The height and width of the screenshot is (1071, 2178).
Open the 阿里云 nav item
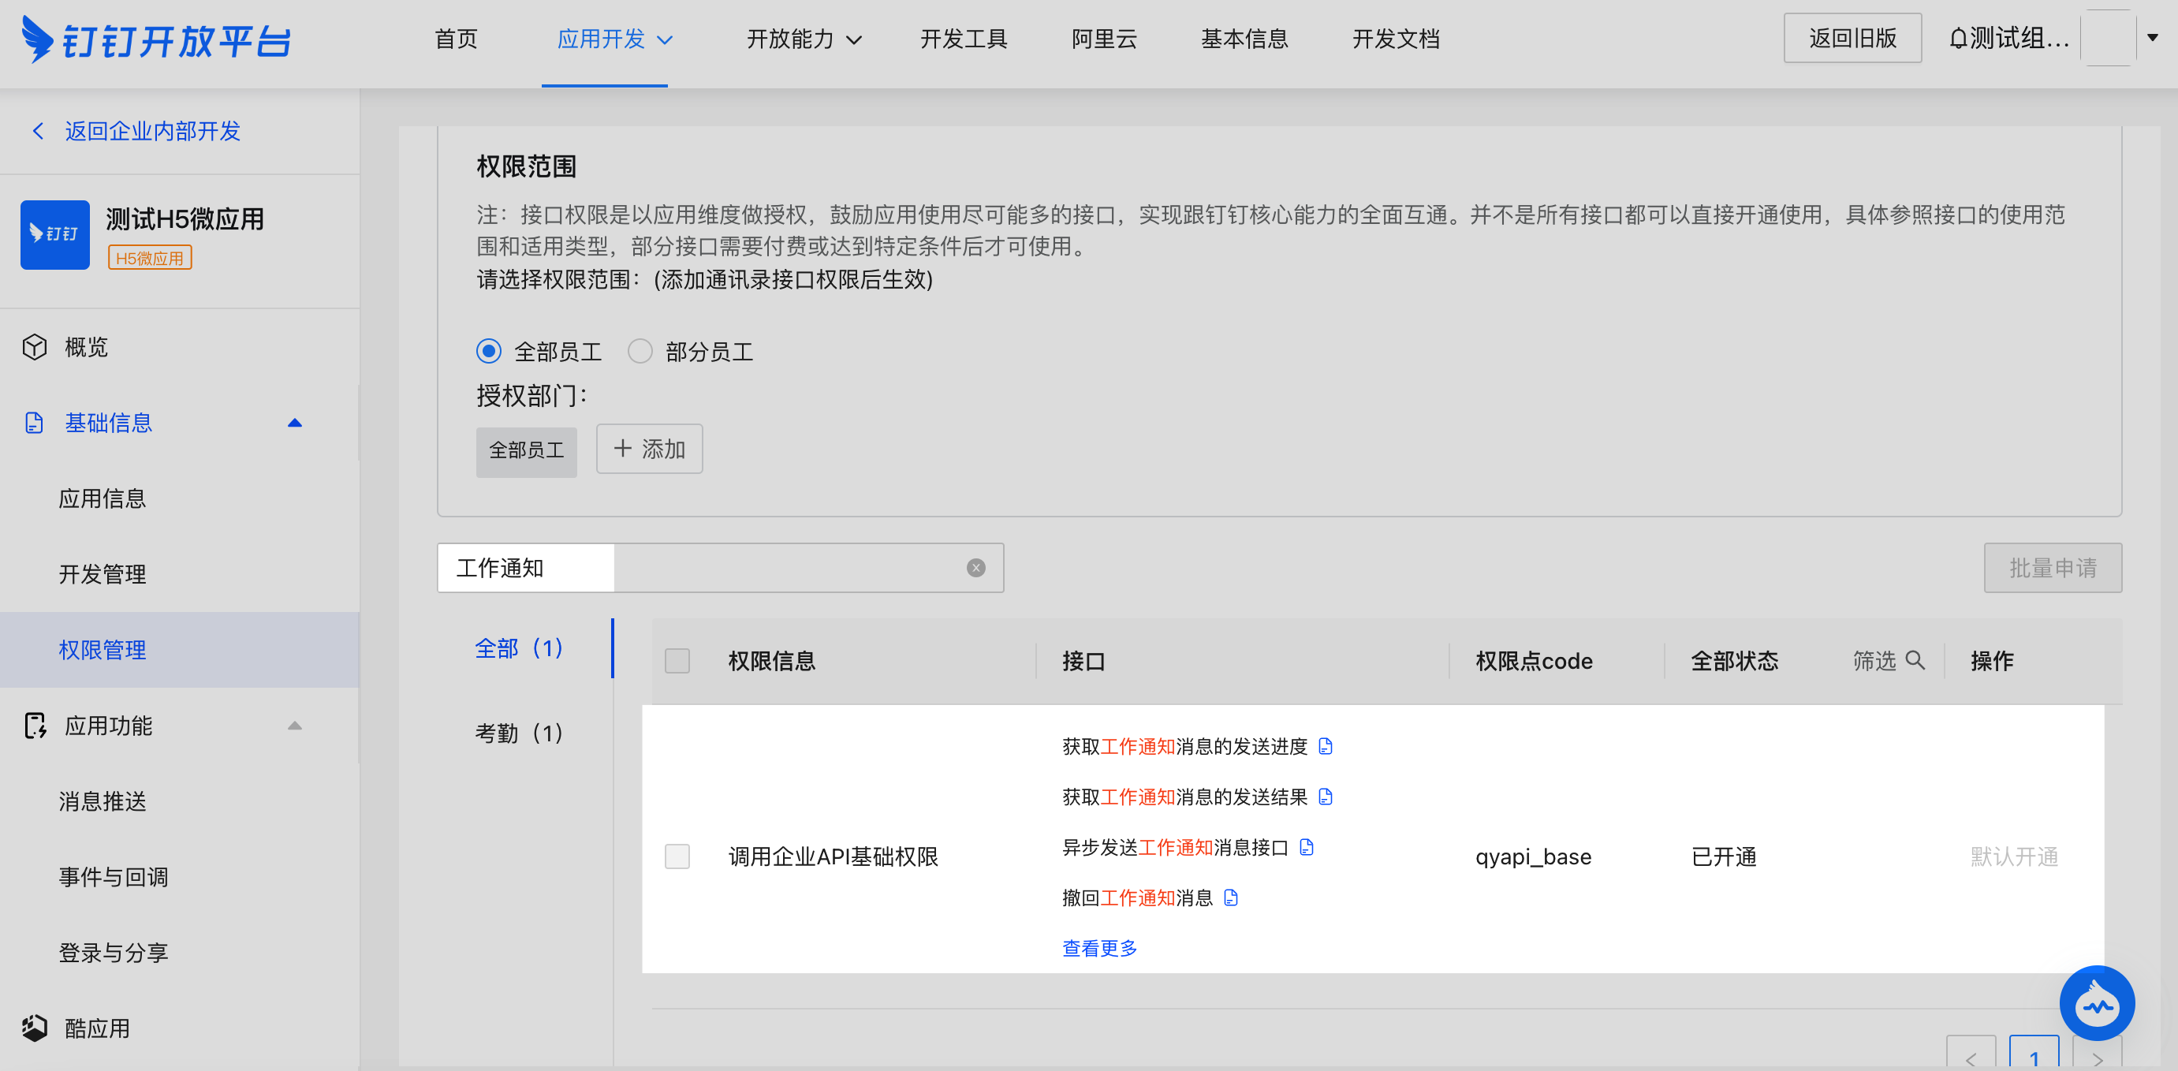pyautogui.click(x=1104, y=39)
